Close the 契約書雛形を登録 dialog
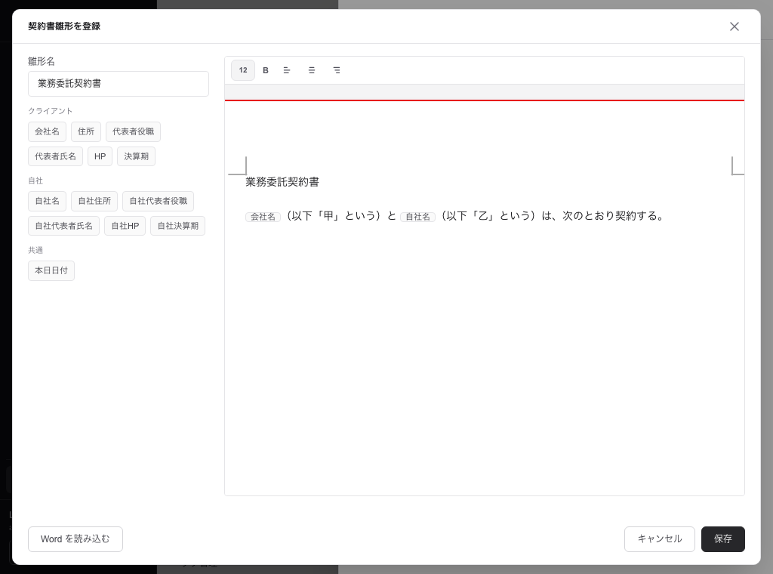Viewport: 773px width, 574px height. (x=734, y=26)
